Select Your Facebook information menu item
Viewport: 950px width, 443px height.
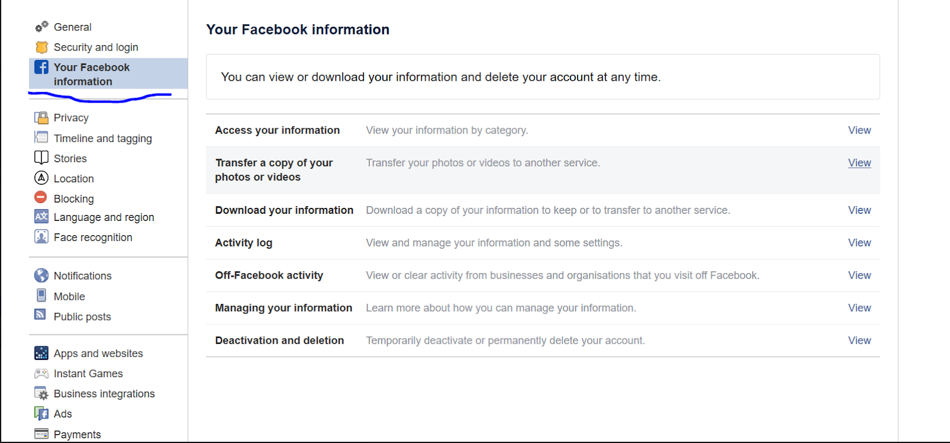(x=108, y=74)
